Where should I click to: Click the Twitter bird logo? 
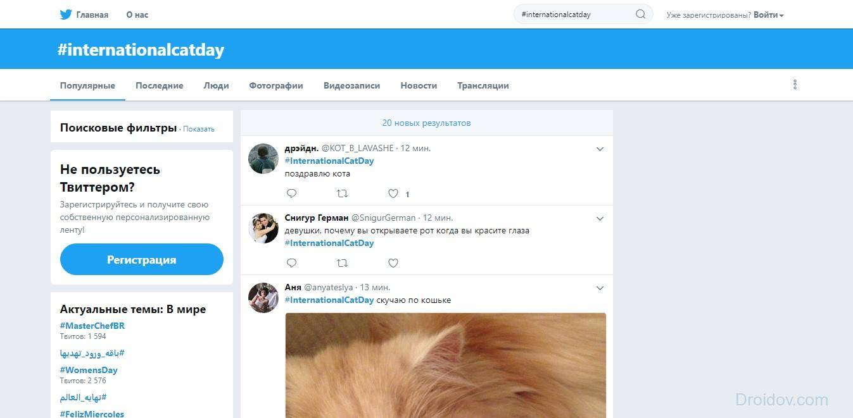(66, 15)
